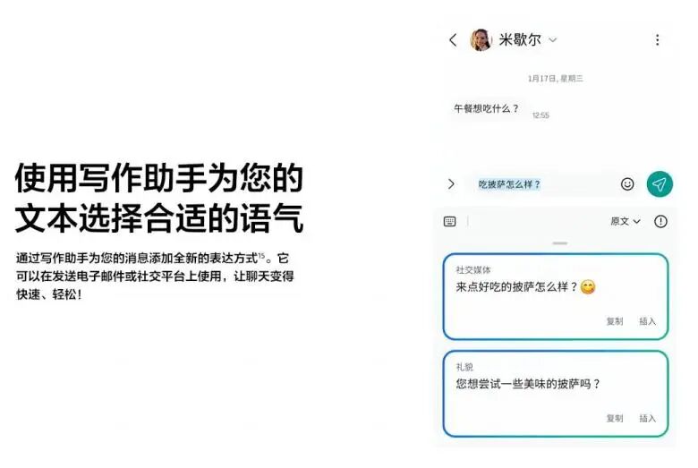Click the 吃披萨怎么样？ message input field
Image resolution: width=698 pixels, height=468 pixels.
coord(540,184)
